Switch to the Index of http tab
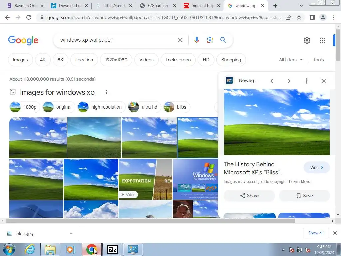The width and height of the screenshot is (341, 256). click(x=202, y=6)
